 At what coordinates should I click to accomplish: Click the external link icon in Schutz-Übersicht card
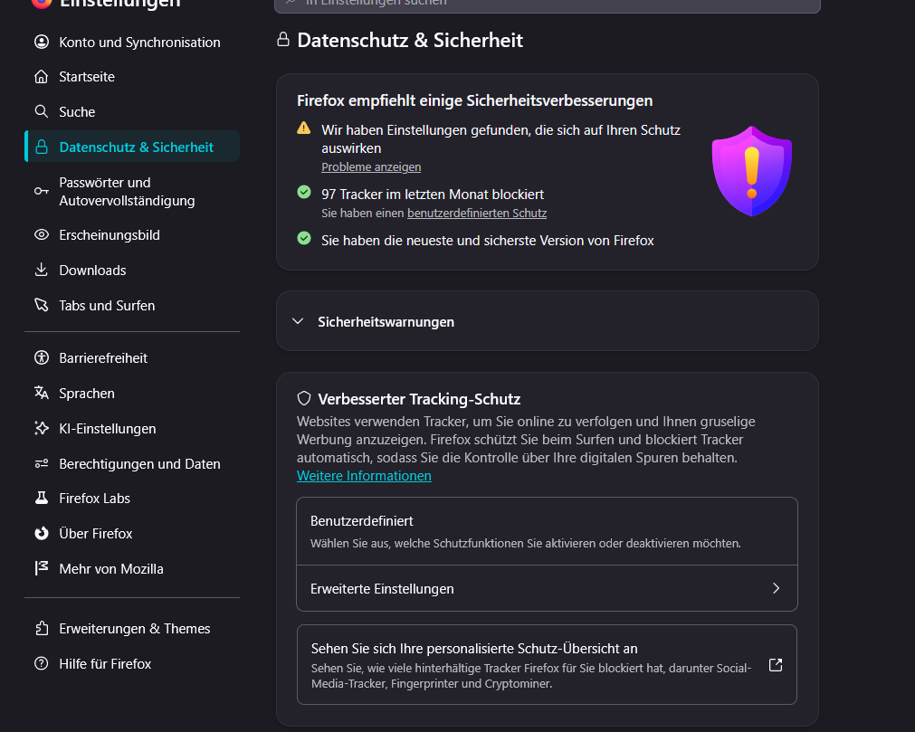776,665
